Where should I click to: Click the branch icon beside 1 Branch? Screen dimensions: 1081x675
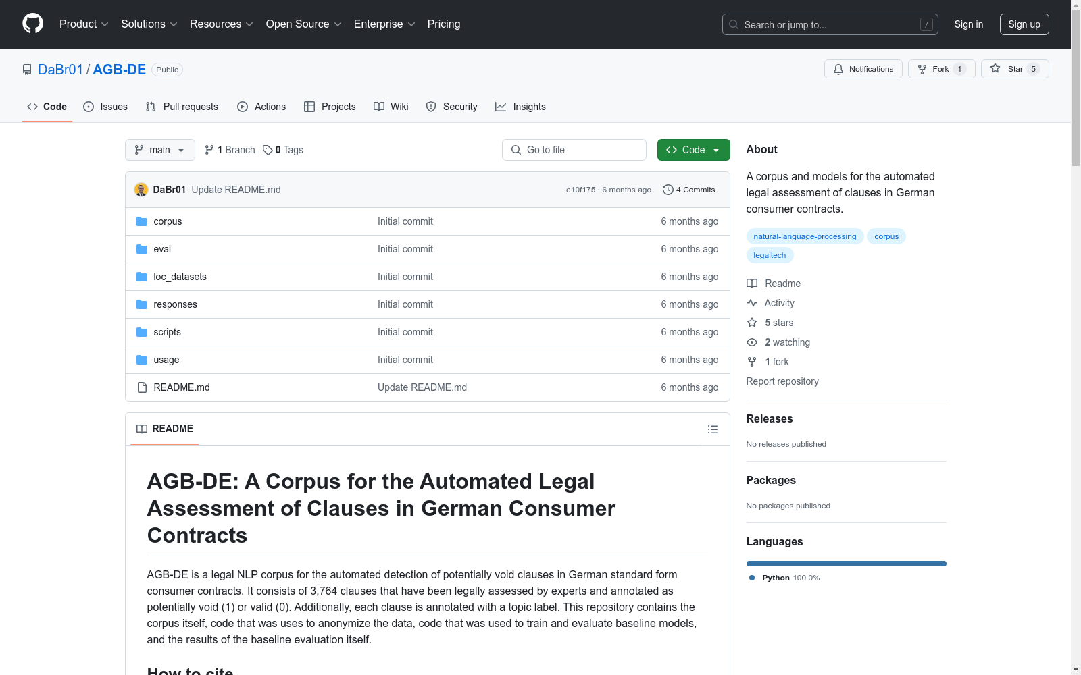click(209, 150)
